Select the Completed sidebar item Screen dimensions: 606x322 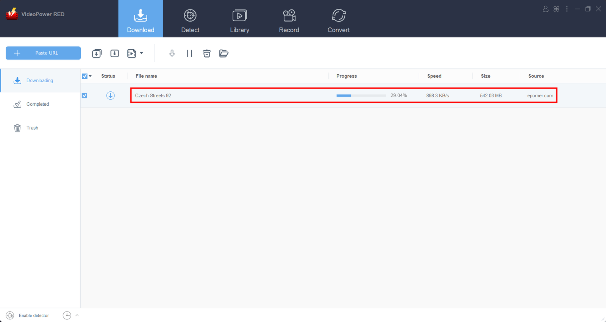(40, 104)
